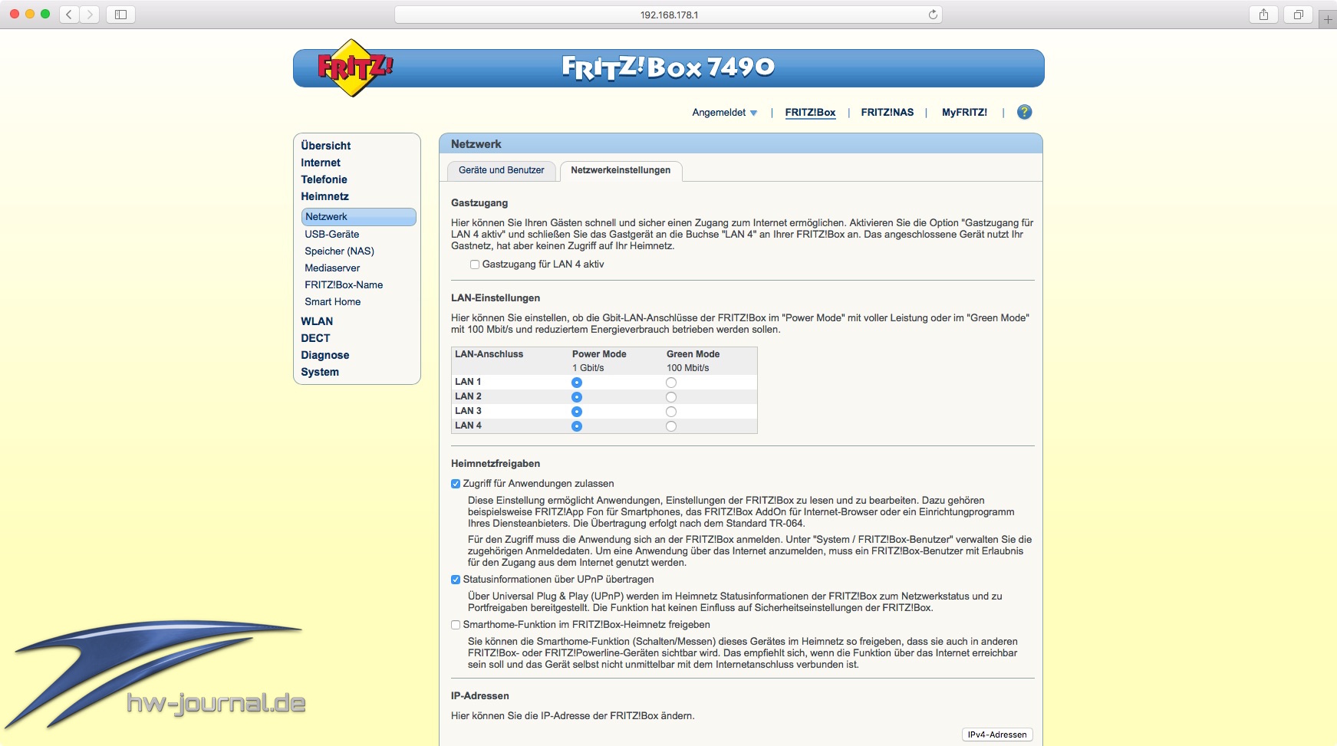
Task: Click the Heimnetzfreigaben heading
Action: pos(496,464)
